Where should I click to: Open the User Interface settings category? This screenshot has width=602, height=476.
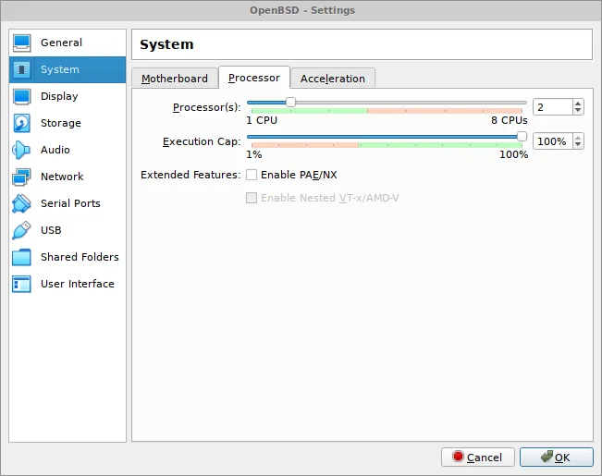coord(77,285)
